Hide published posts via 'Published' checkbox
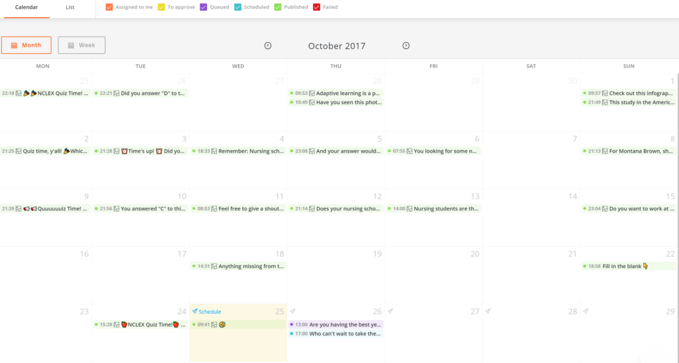 point(278,7)
